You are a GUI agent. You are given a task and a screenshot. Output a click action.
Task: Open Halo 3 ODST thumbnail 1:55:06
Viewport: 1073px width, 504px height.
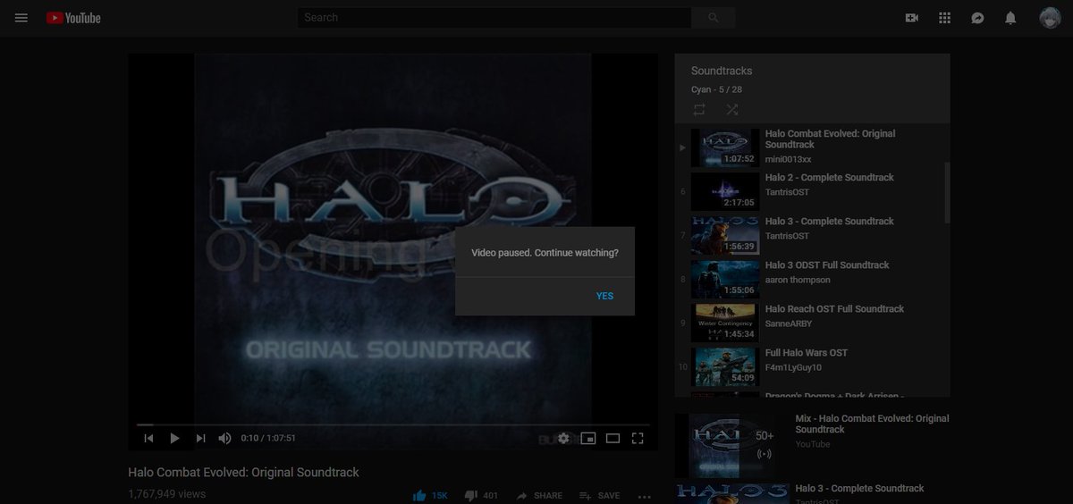725,279
